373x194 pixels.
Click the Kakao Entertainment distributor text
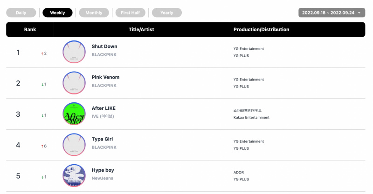(x=251, y=117)
